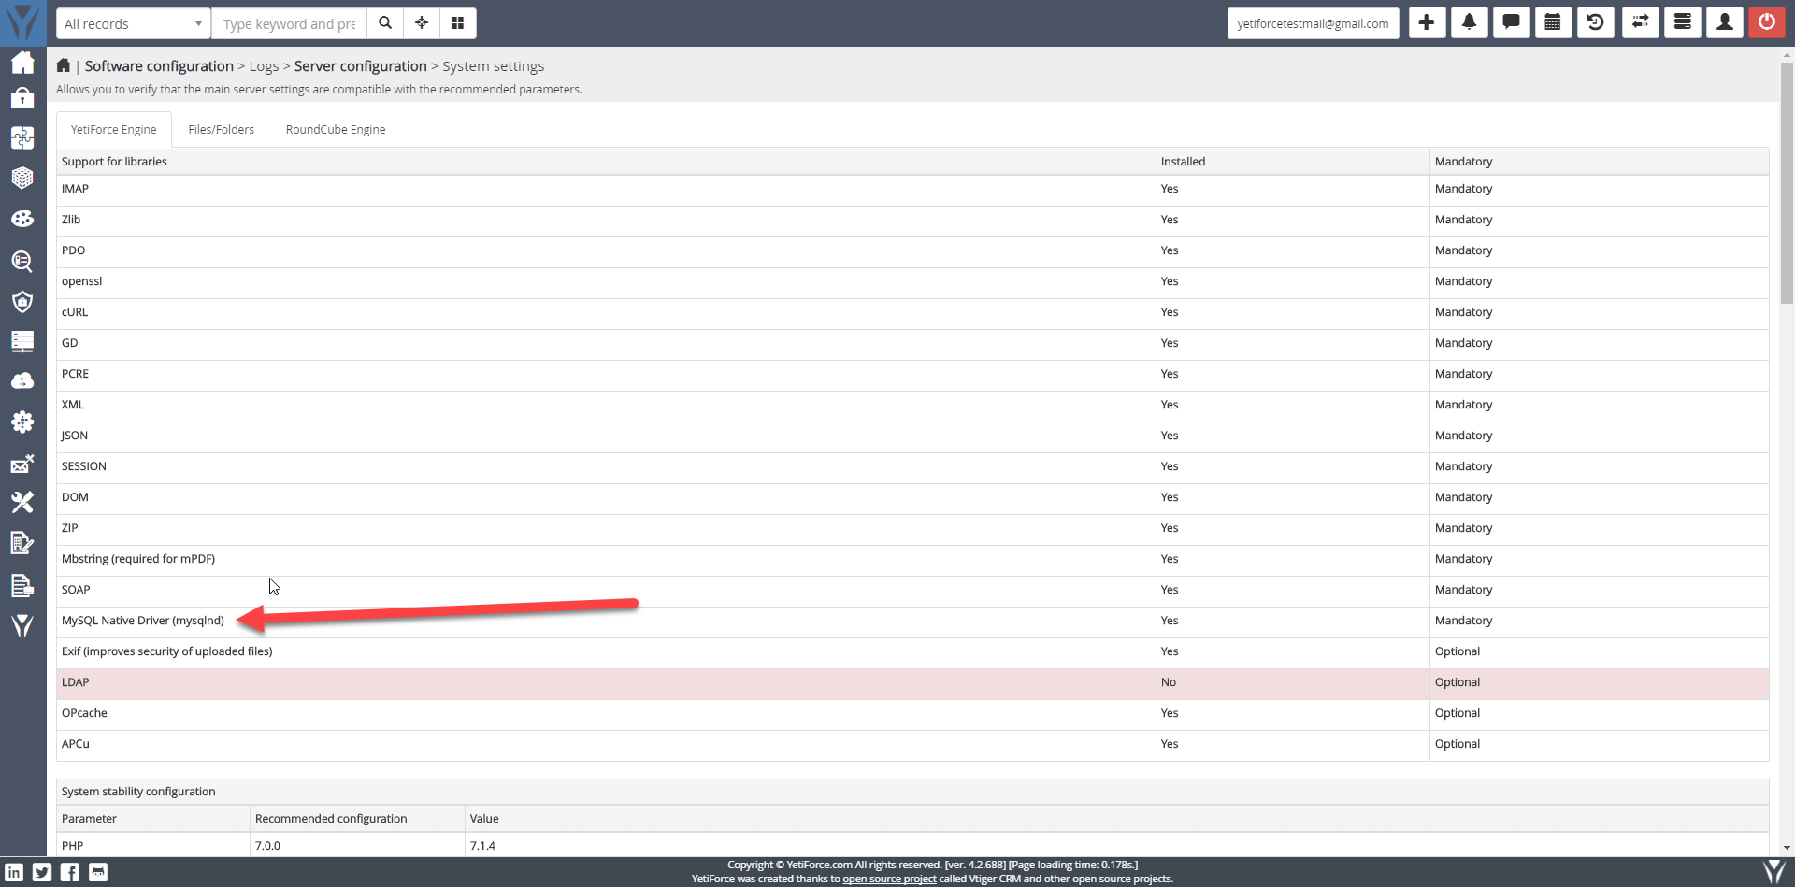Image resolution: width=1795 pixels, height=887 pixels.
Task: Click the cube icon in sidebar
Action: coord(22,178)
